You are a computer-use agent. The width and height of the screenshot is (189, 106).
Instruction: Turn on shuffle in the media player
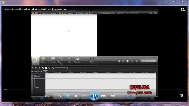(x=60, y=96)
